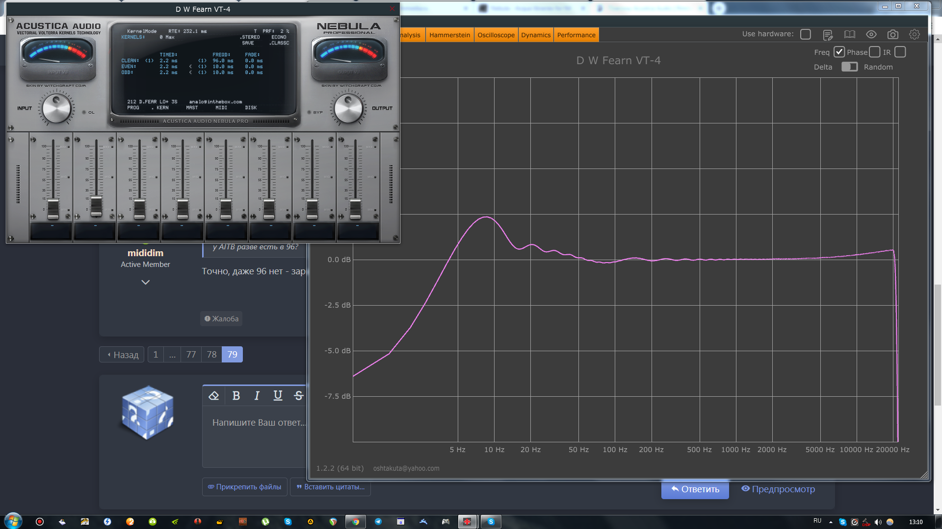Enable the Phase checkbox

874,52
